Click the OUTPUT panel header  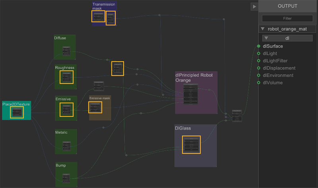287,6
